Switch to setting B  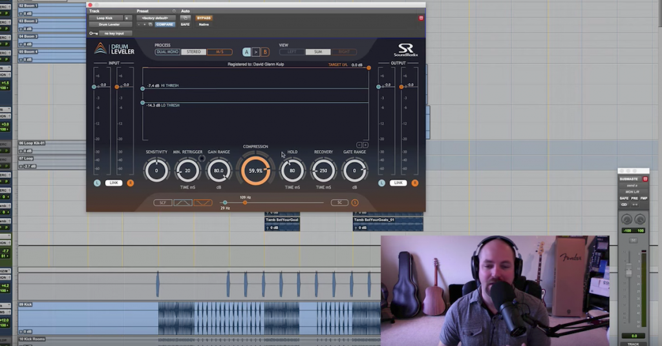coord(265,52)
